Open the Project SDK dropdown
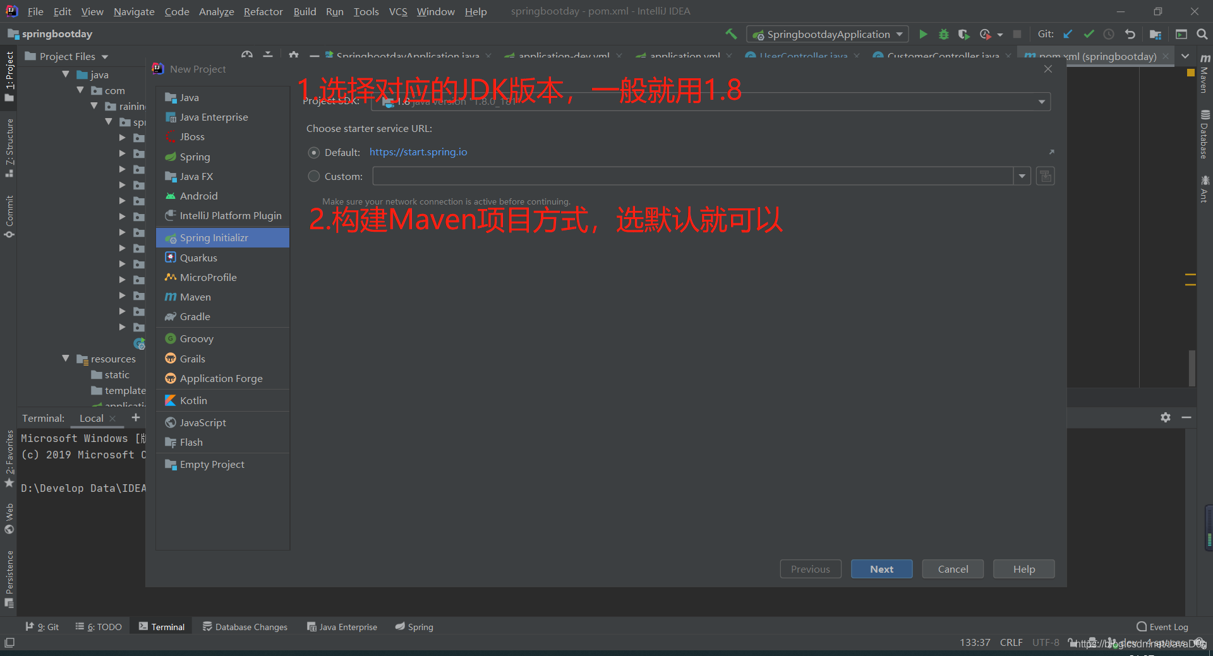The height and width of the screenshot is (656, 1213). click(x=711, y=102)
